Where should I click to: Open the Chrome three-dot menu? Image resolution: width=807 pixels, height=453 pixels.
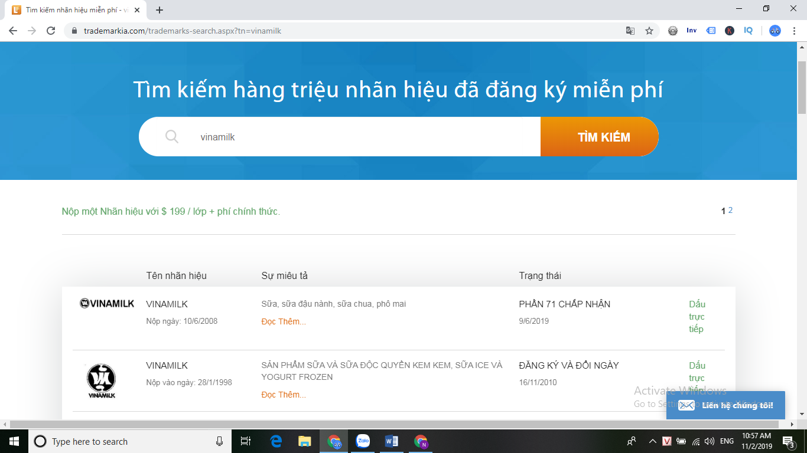tap(794, 31)
